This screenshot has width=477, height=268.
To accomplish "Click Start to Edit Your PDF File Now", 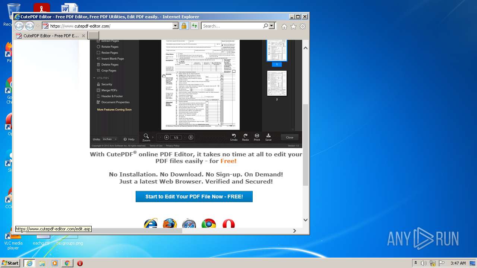I will (x=194, y=197).
